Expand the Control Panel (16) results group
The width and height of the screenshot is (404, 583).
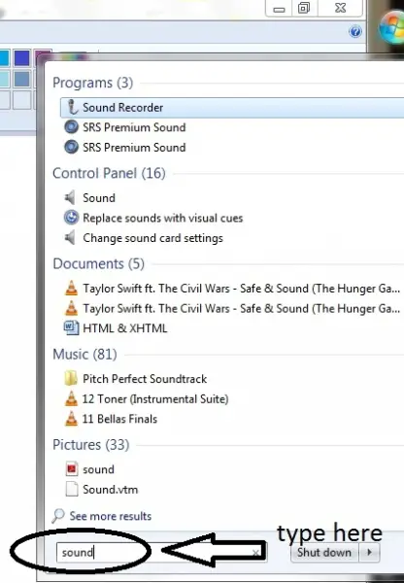109,173
